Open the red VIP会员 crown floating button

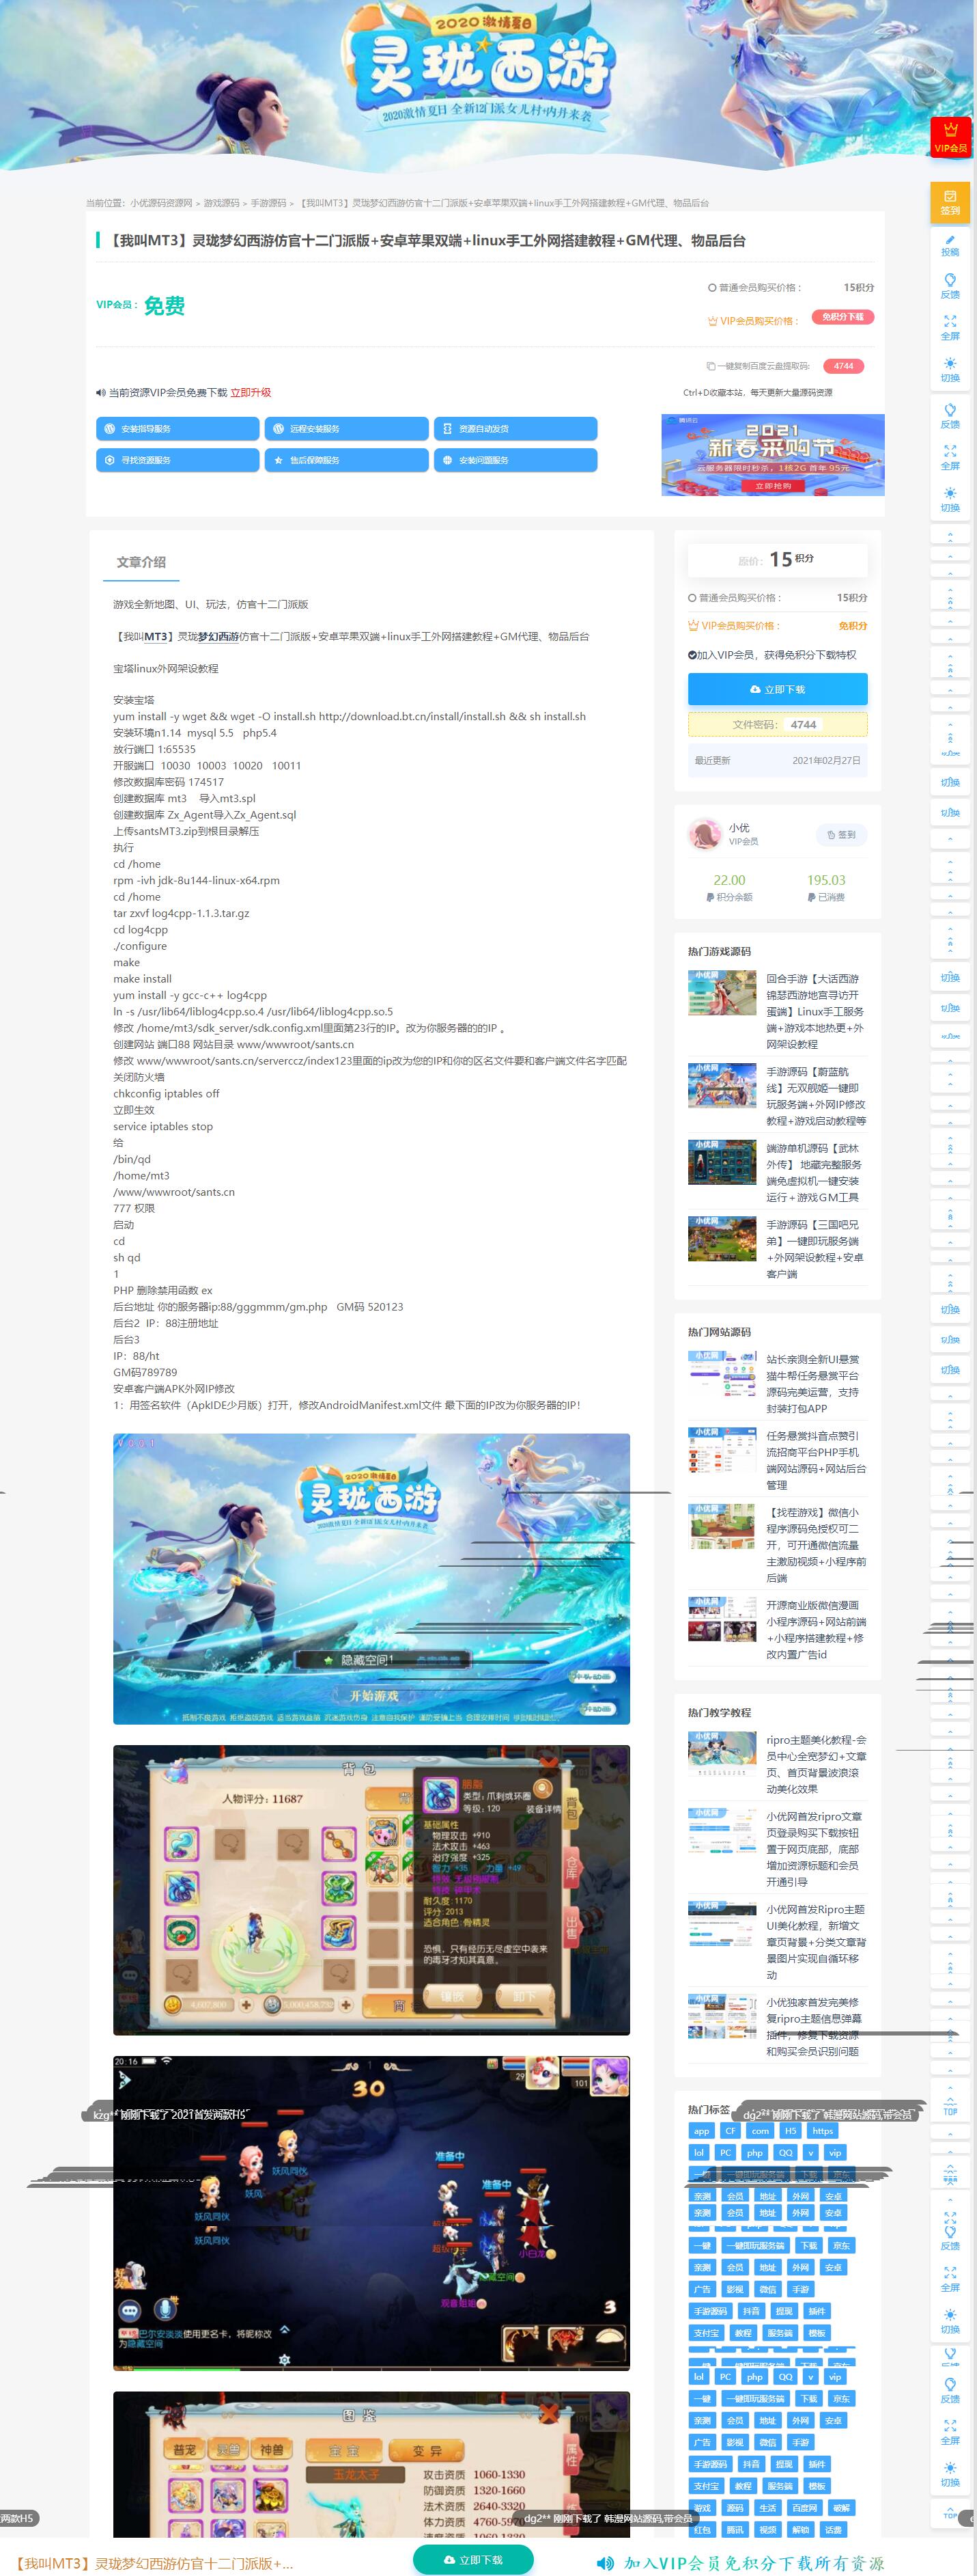(x=950, y=137)
